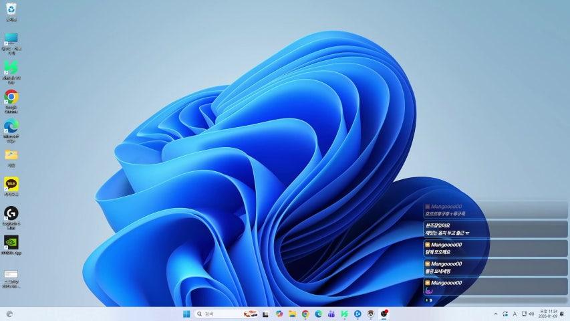This screenshot has width=570, height=321.
Task: Open the yellow folder on the desktop
Action: point(11,154)
